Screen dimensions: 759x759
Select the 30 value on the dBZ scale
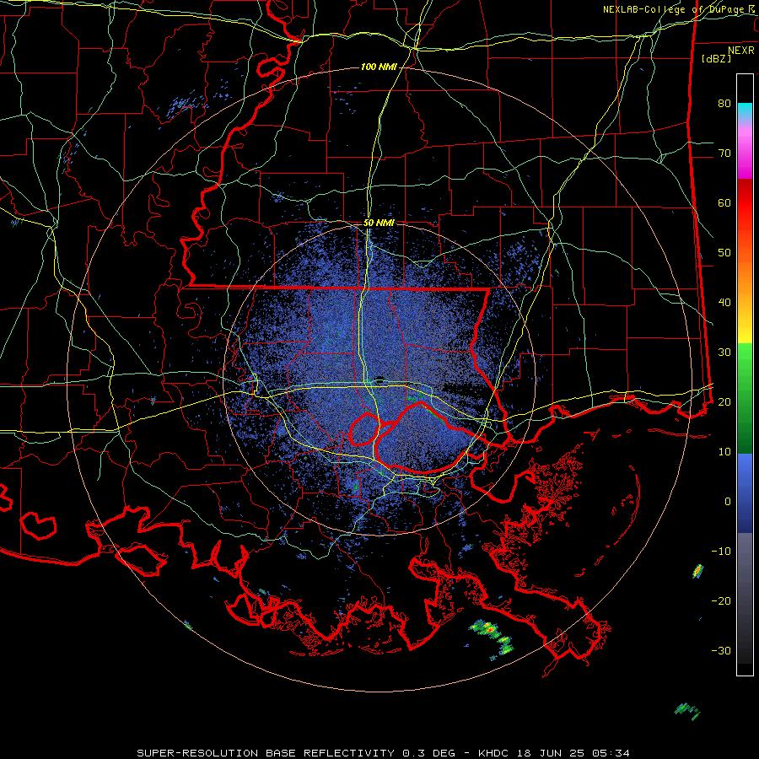click(x=724, y=353)
